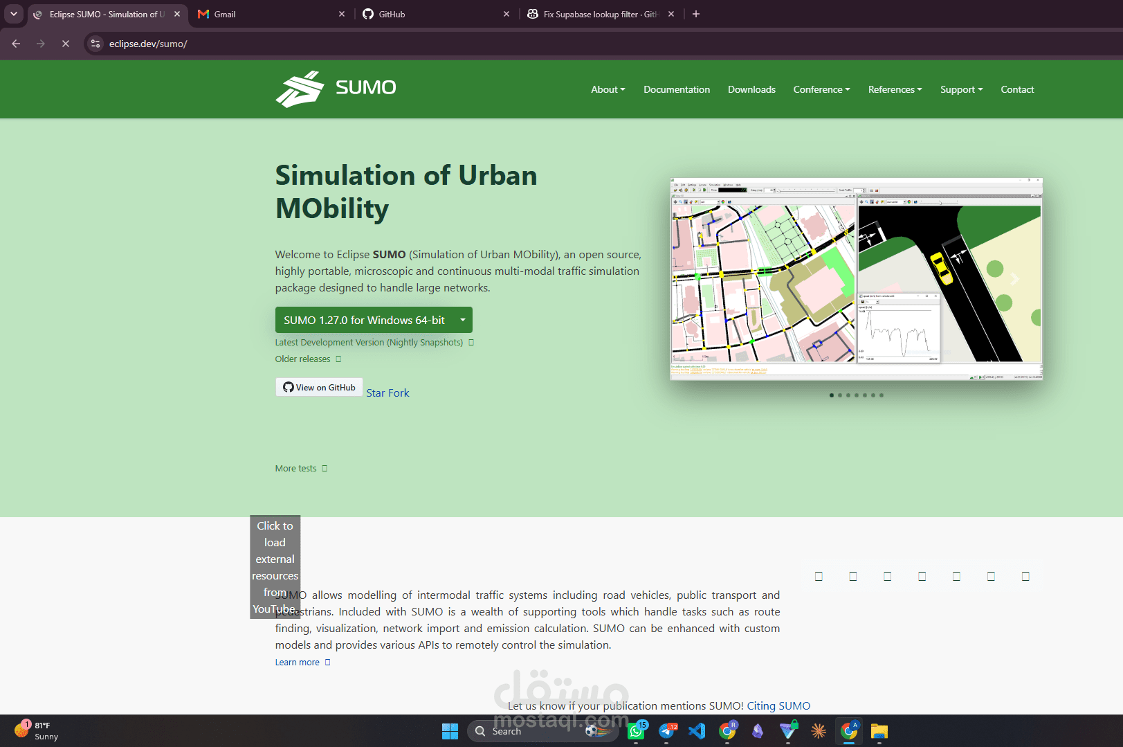Image resolution: width=1123 pixels, height=747 pixels.
Task: Expand the Support menu
Action: tap(962, 89)
